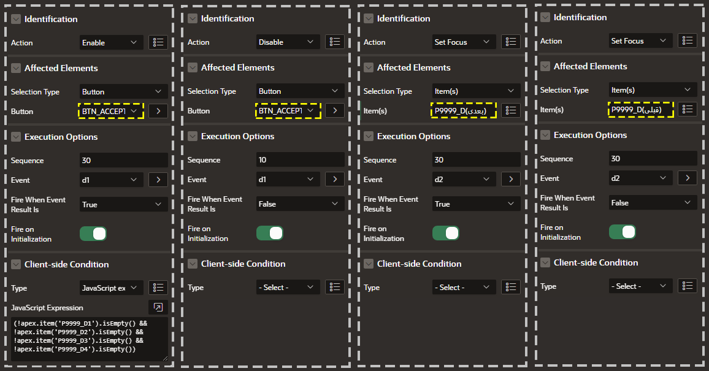Collapse Execution Options section in Enable panel

coord(16,137)
